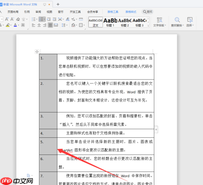This screenshot has width=203, height=185.
Task: Switch to the 视图 tab
Action: click(x=50, y=12)
